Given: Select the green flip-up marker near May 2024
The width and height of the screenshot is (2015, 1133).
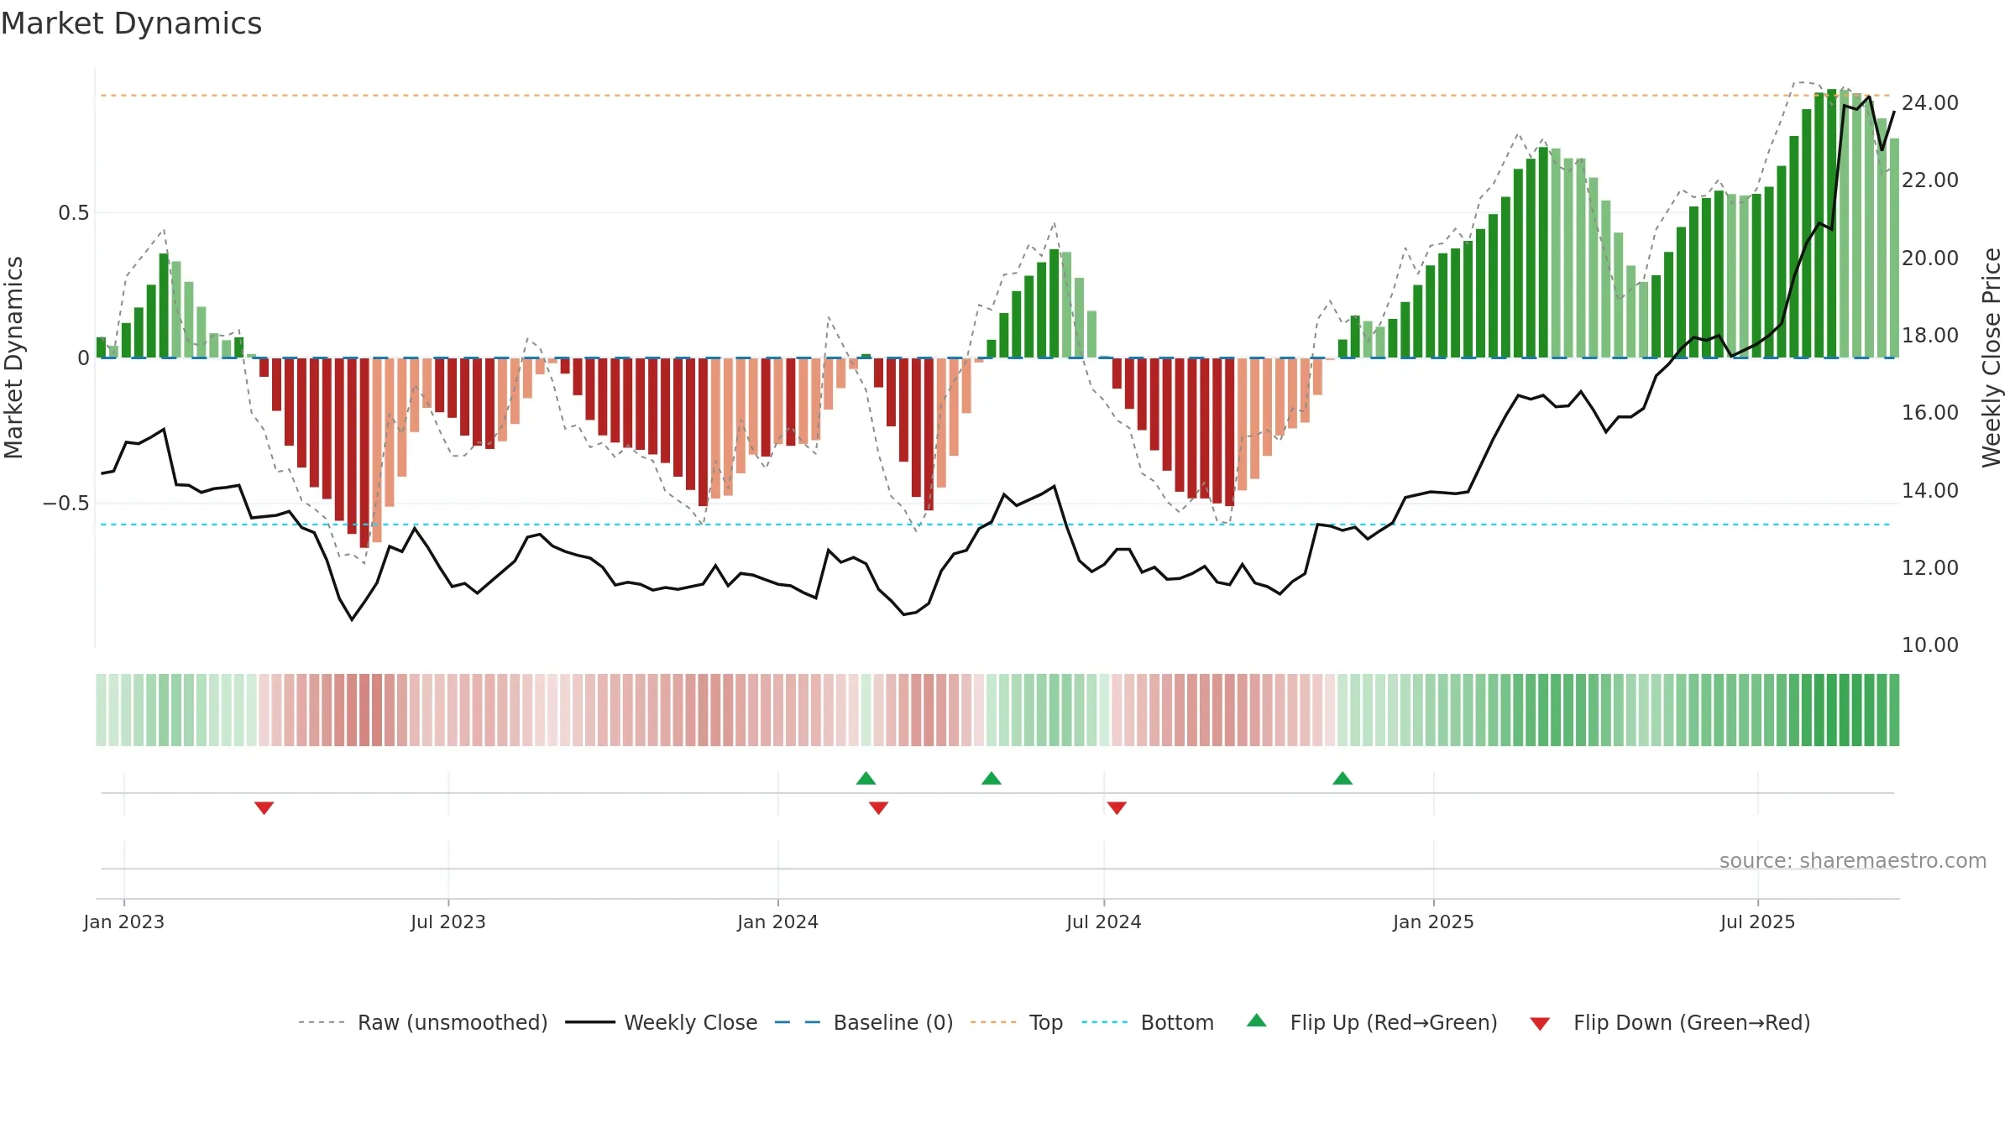Looking at the screenshot, I should (x=992, y=778).
